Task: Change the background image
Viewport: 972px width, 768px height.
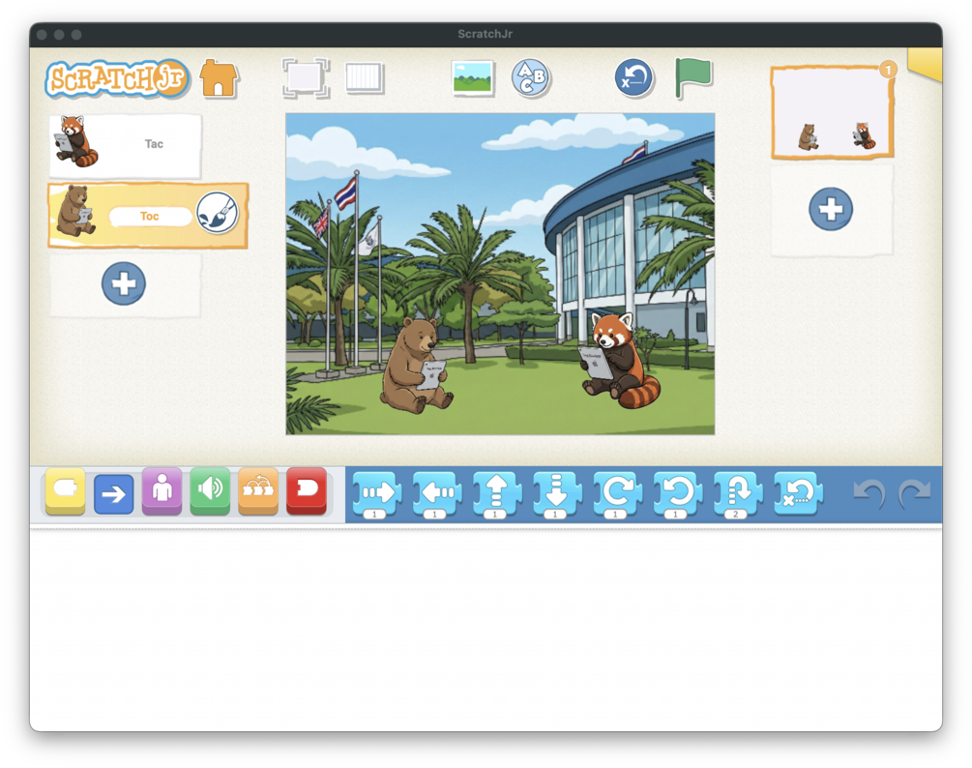Action: pos(473,78)
